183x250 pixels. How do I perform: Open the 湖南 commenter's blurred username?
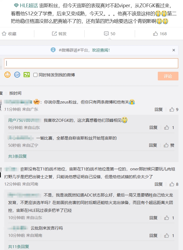18,228
